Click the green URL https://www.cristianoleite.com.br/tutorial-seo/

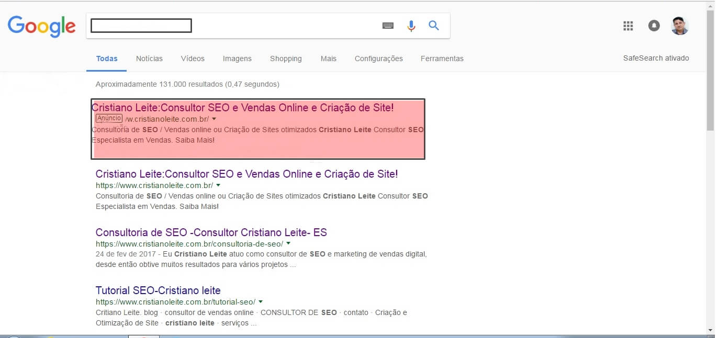click(x=175, y=302)
